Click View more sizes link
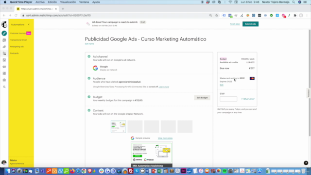Screen dimensions: 311x175 pos(165,138)
